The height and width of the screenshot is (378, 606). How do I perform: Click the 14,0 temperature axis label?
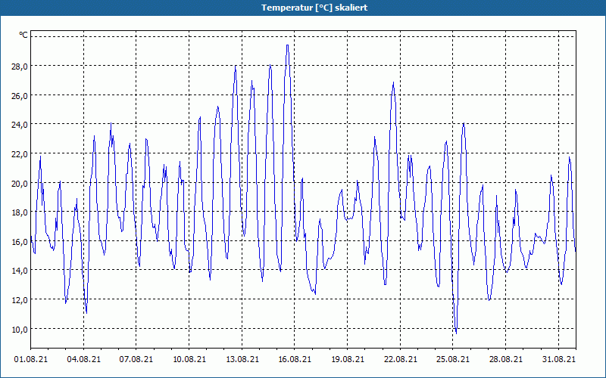click(19, 271)
